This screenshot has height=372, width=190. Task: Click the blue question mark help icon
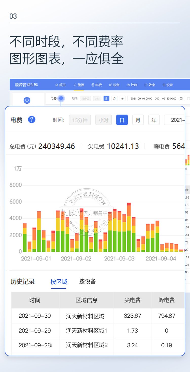point(31,120)
